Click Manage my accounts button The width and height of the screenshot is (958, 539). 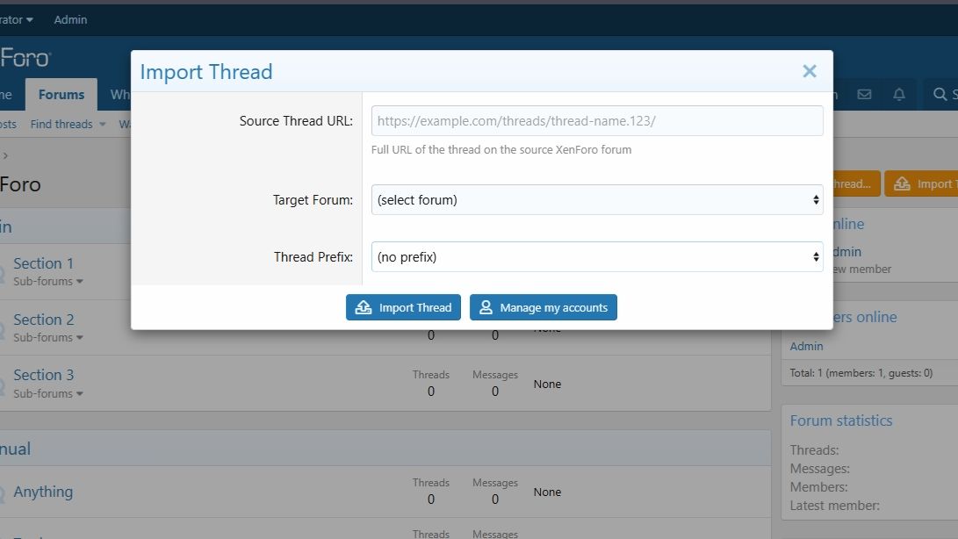click(x=544, y=307)
